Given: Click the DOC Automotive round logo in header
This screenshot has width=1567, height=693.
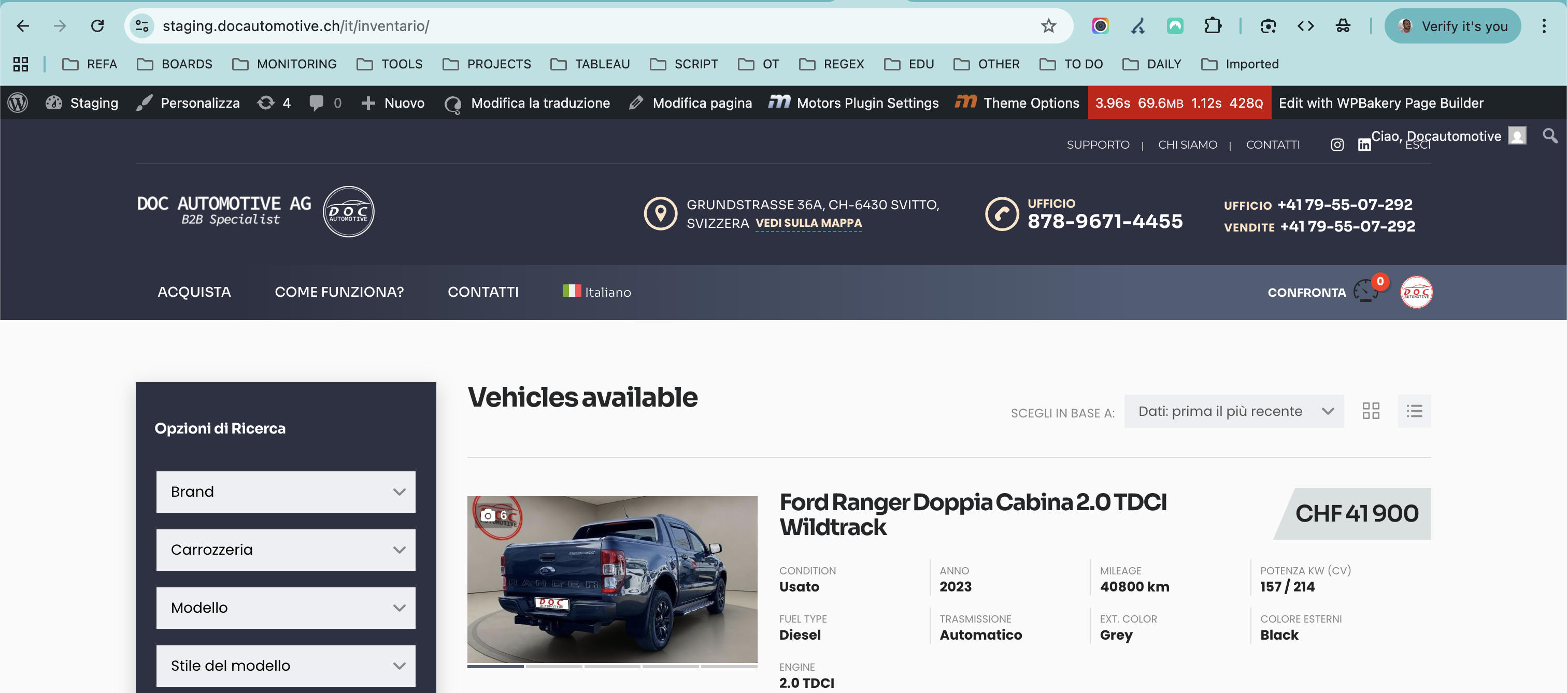Looking at the screenshot, I should (x=349, y=211).
